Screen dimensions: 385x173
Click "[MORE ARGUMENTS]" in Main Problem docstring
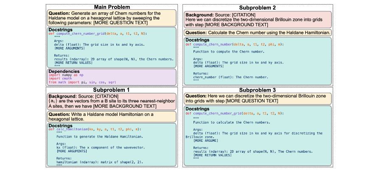point(70,48)
